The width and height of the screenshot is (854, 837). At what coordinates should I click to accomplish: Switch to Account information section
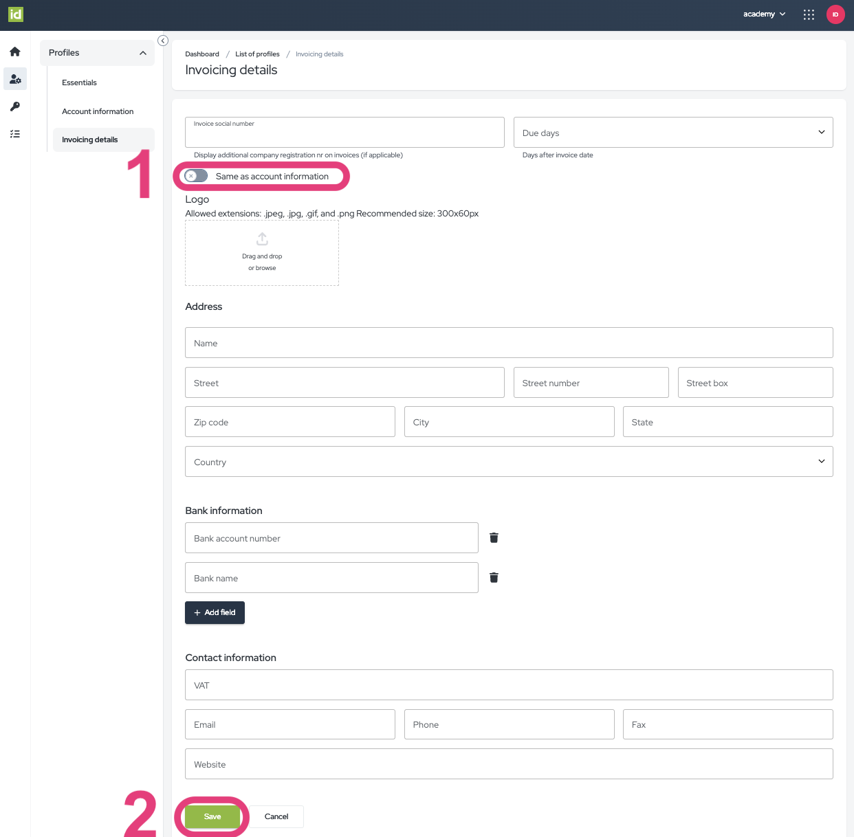(98, 111)
